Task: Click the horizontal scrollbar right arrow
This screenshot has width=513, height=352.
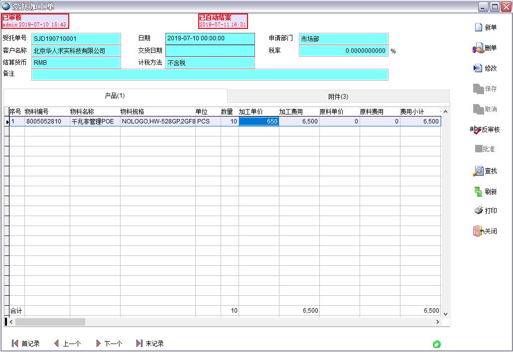Action: (438, 322)
